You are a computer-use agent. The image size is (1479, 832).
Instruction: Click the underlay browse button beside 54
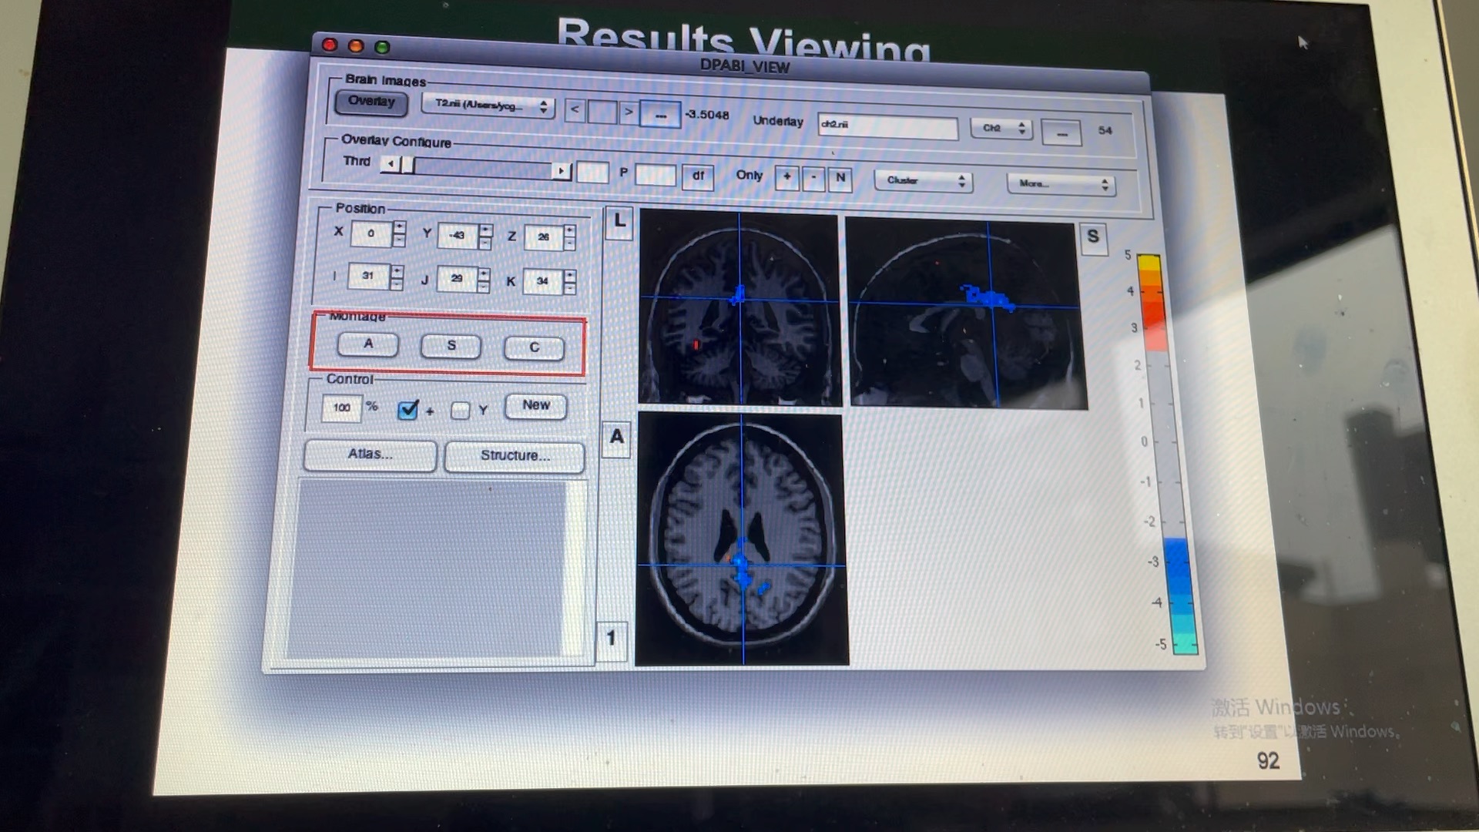(x=1061, y=133)
